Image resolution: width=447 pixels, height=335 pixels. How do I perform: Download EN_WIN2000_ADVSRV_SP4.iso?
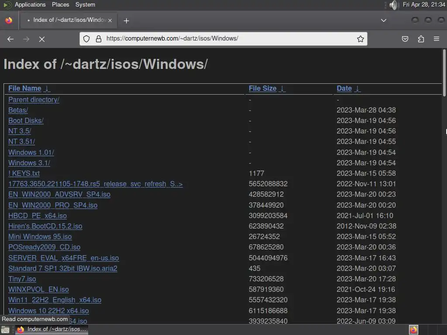point(59,194)
